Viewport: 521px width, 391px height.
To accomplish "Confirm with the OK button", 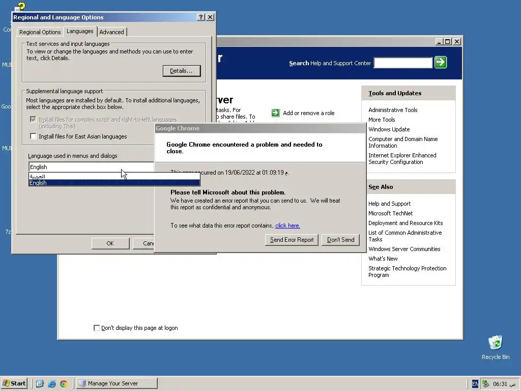I will (110, 243).
